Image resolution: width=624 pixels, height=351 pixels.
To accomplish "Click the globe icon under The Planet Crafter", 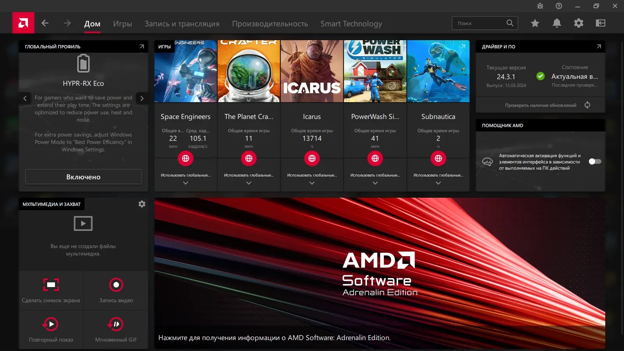I will tap(249, 158).
